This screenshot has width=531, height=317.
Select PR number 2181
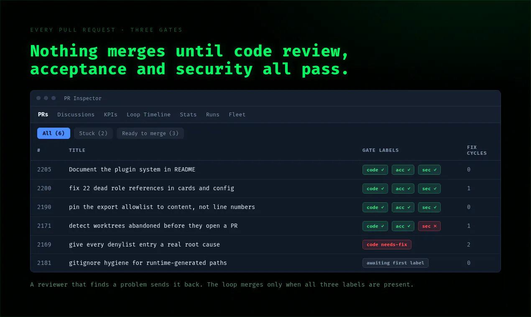[44, 263]
